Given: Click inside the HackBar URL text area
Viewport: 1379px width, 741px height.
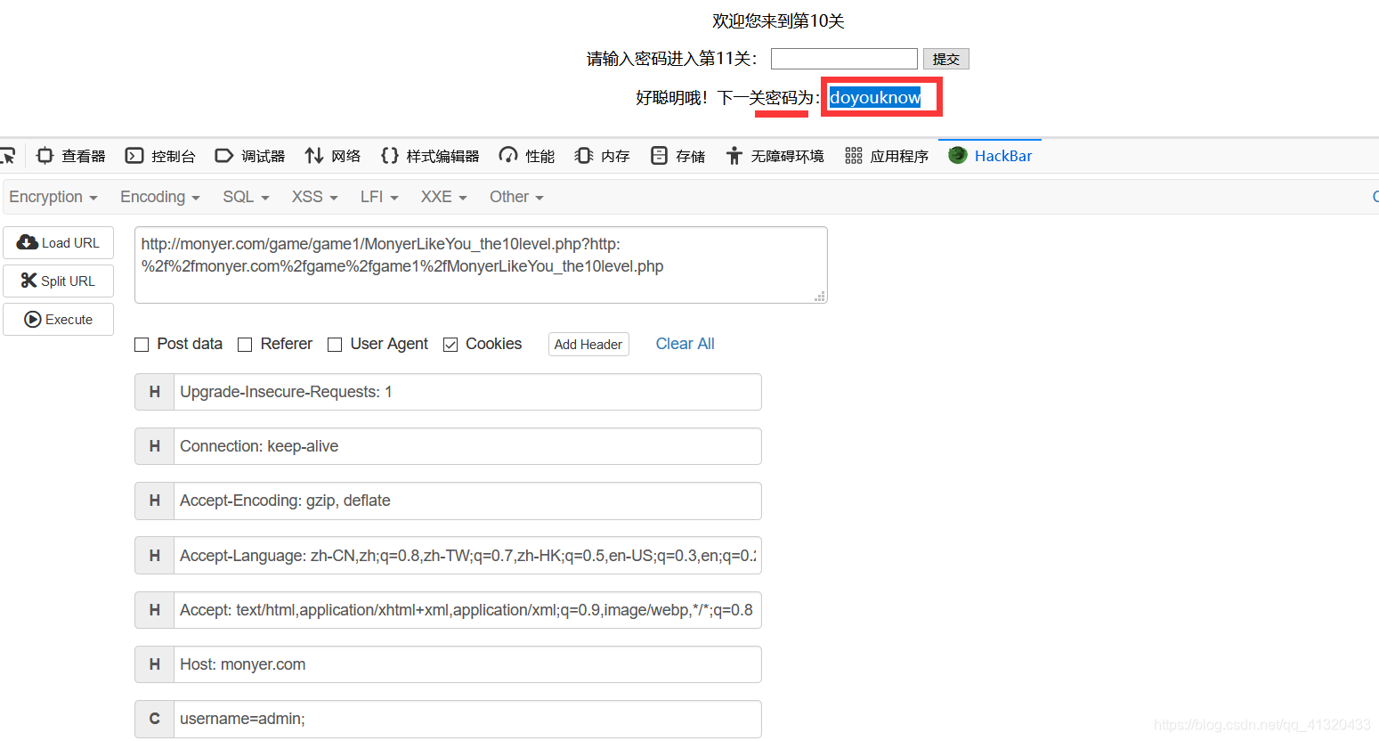Looking at the screenshot, I should pos(481,265).
